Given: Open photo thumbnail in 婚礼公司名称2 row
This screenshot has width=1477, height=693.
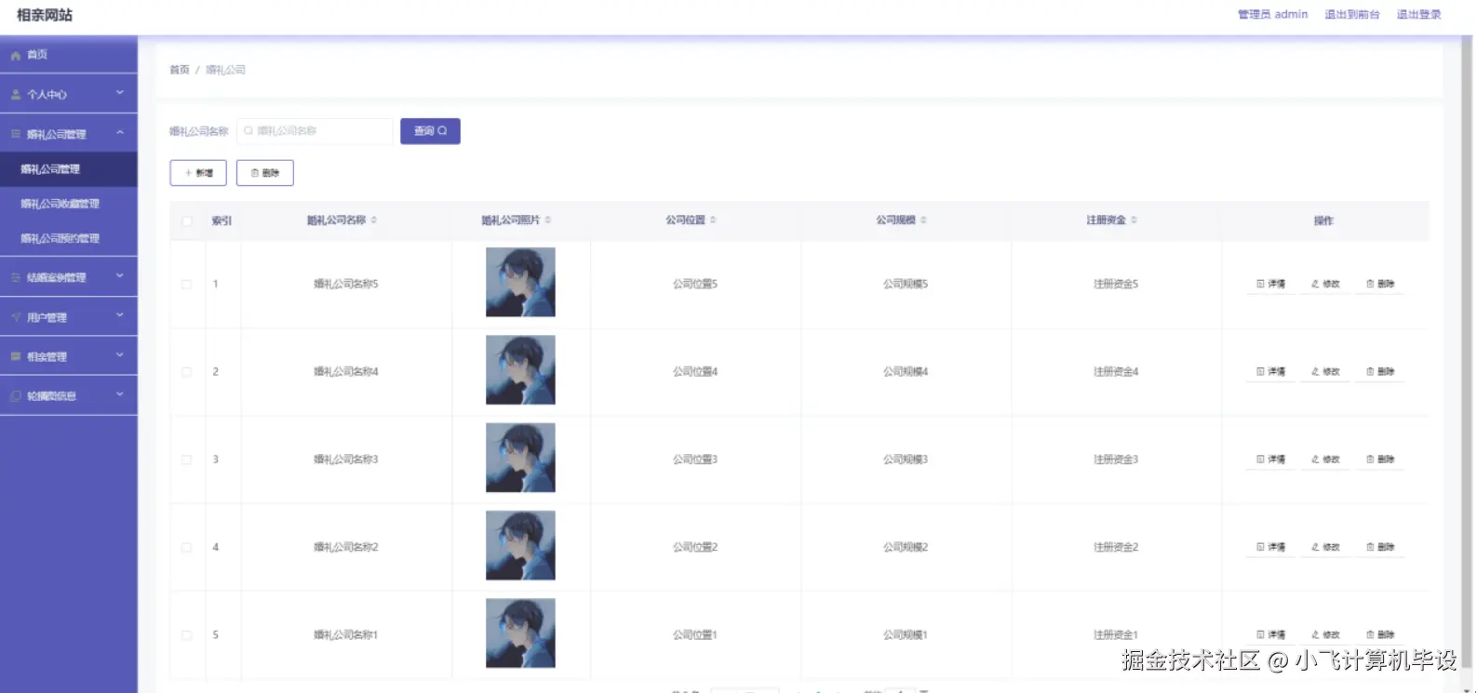Looking at the screenshot, I should pos(520,545).
